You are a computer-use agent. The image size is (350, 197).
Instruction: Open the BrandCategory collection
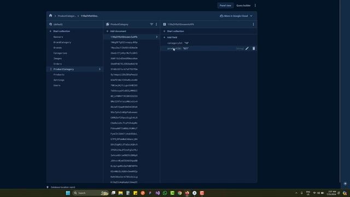pos(62,43)
